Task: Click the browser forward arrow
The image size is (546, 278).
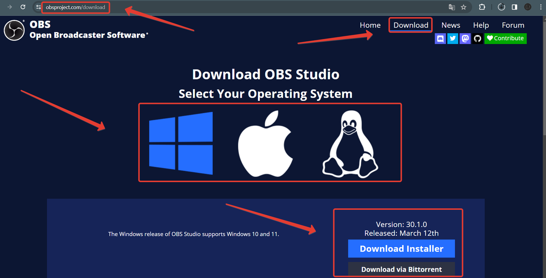Action: point(10,7)
